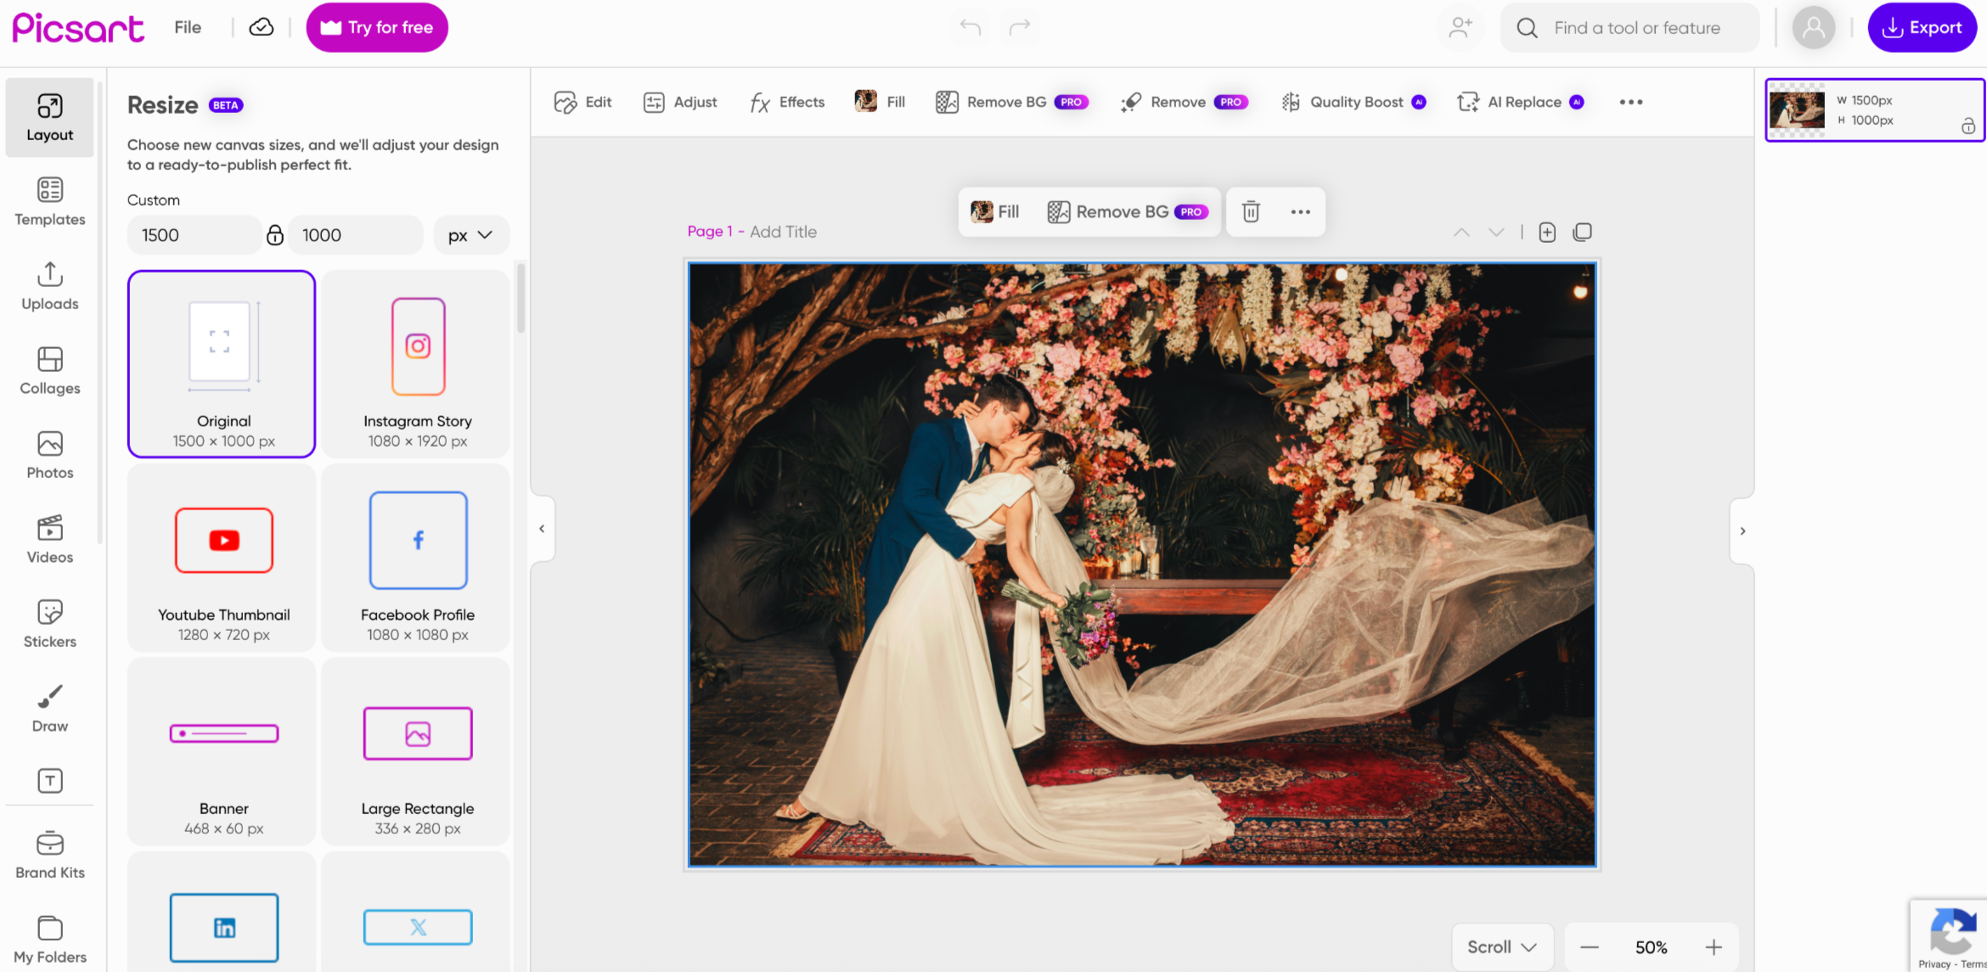The image size is (1987, 972).
Task: Open the overflow menu in the floating toolbar
Action: 1301,211
